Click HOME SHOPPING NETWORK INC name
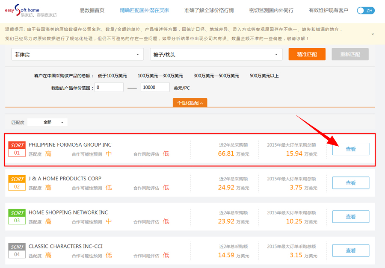 pyautogui.click(x=68, y=212)
